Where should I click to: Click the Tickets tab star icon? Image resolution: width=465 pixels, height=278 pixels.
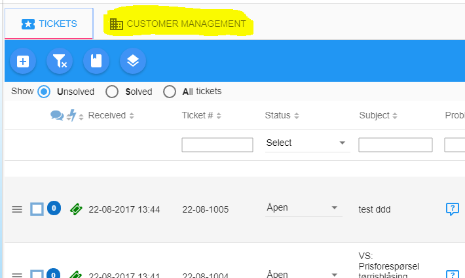(28, 24)
